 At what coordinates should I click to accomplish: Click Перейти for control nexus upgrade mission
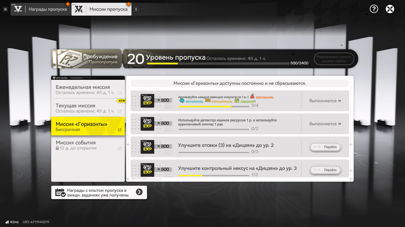[x=325, y=170]
